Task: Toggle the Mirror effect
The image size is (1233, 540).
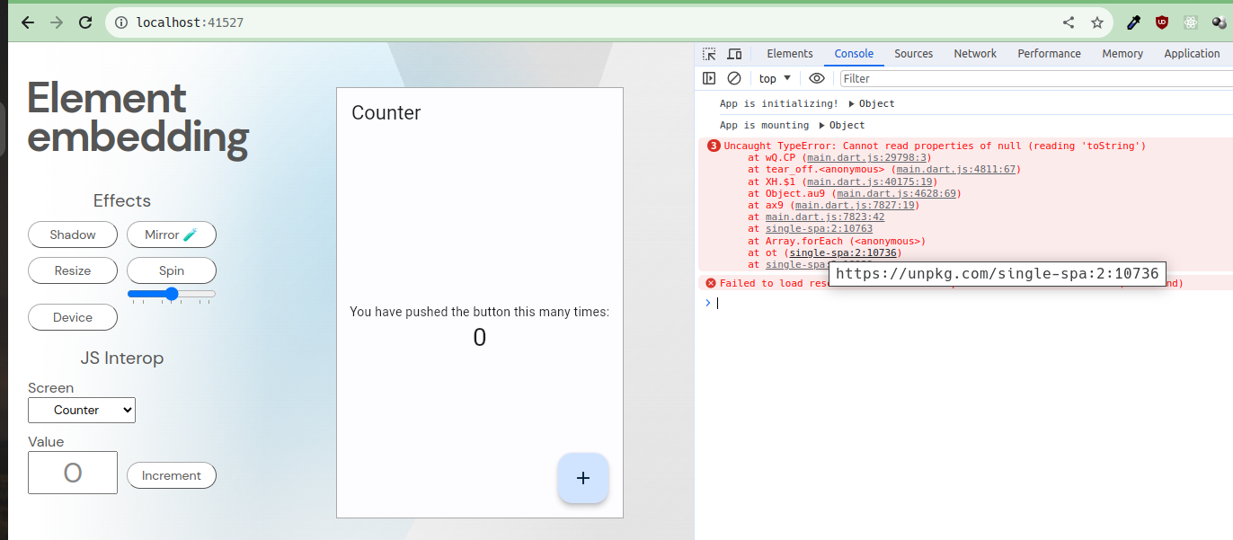Action: click(171, 235)
